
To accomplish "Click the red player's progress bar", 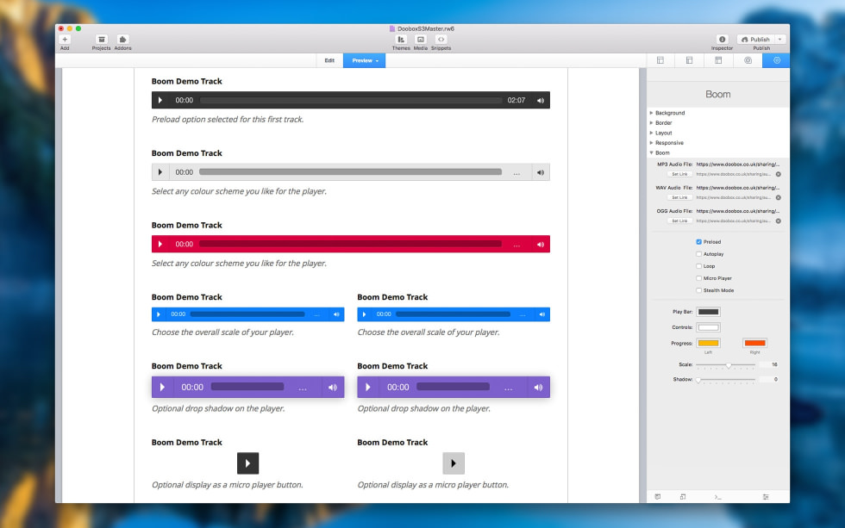I will 351,245.
